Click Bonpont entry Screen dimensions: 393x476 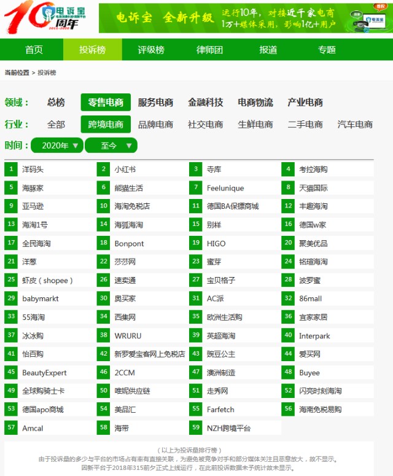(142, 243)
